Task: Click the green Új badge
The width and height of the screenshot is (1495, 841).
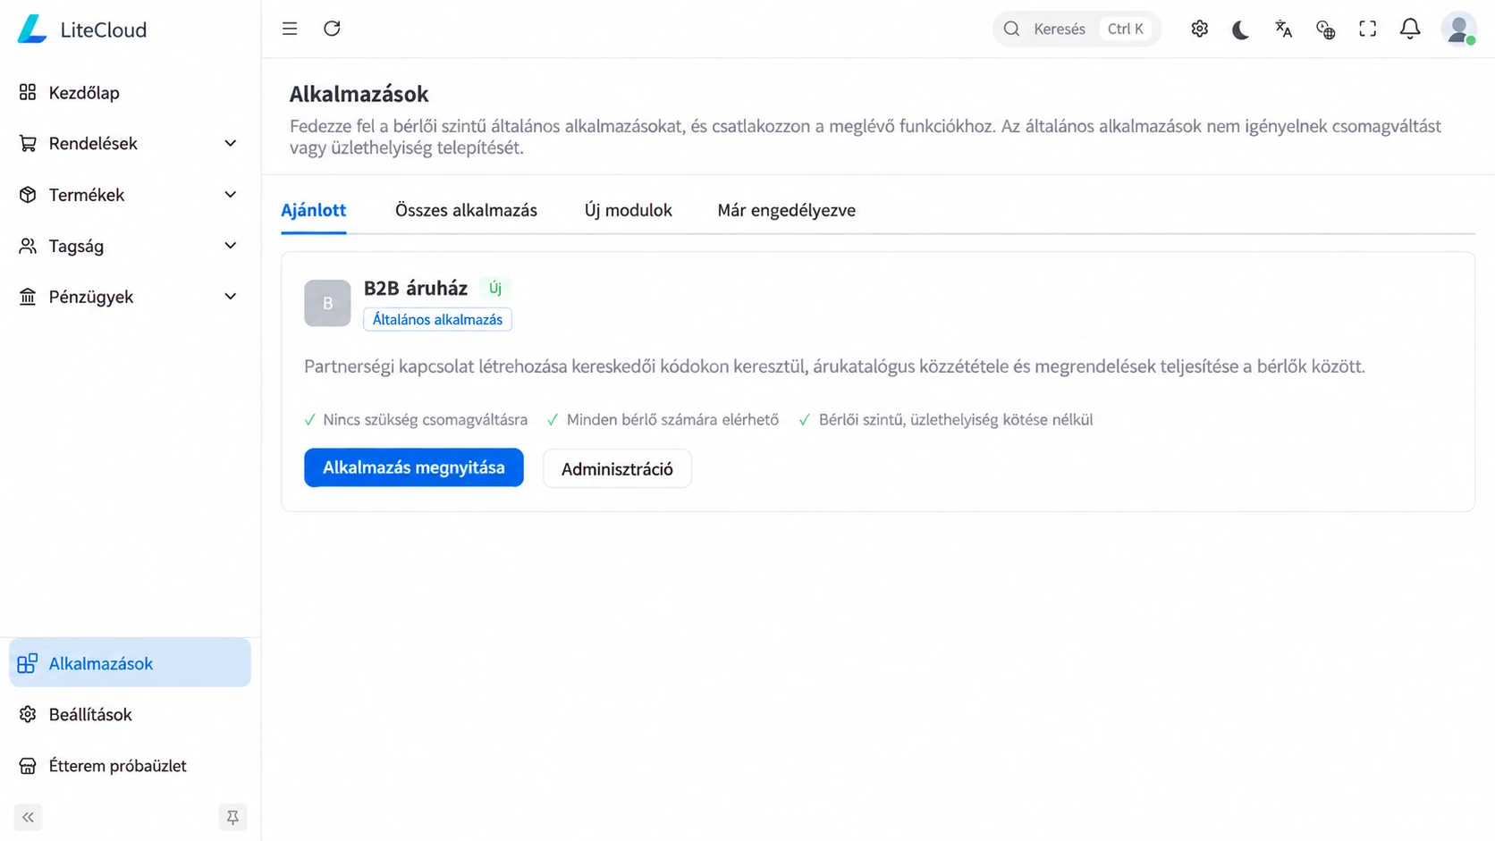Action: click(x=495, y=288)
